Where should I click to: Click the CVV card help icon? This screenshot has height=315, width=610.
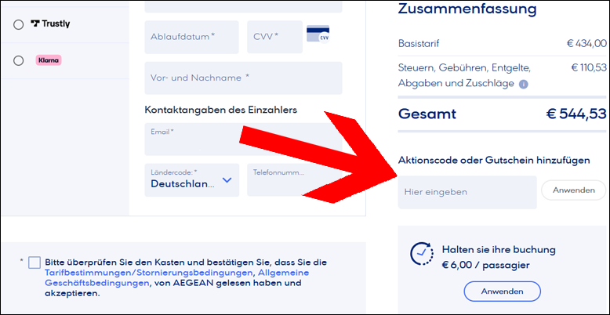[x=318, y=34]
